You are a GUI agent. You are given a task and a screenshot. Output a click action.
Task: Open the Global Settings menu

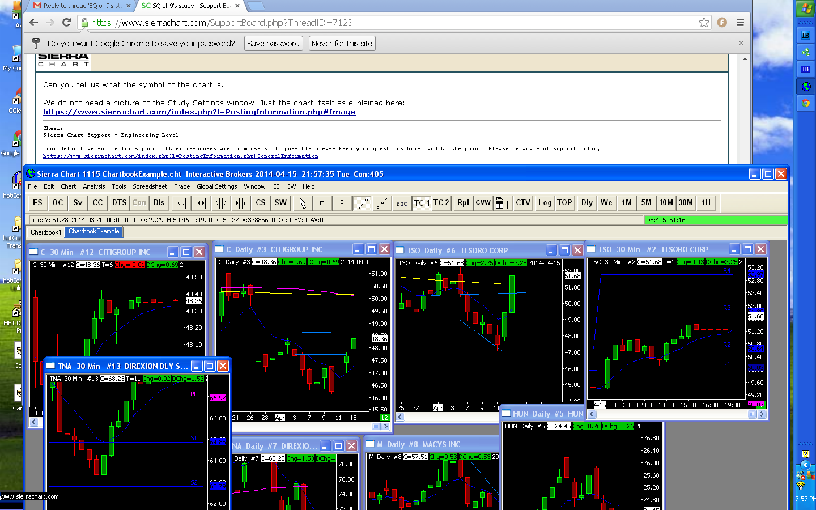pyautogui.click(x=217, y=186)
